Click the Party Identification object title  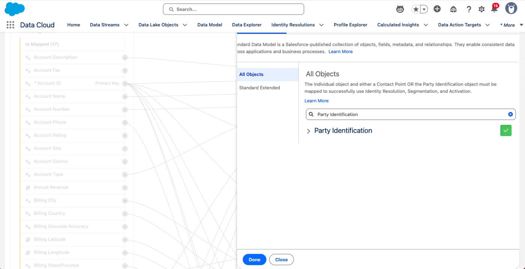tap(343, 131)
